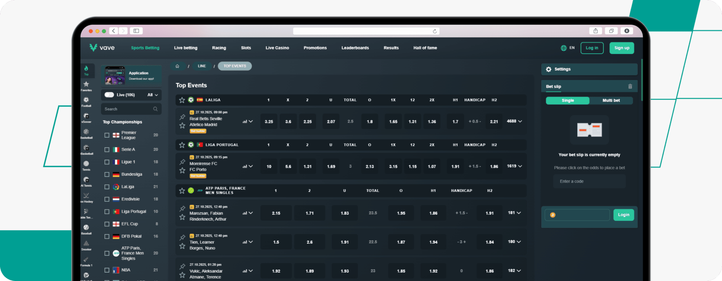Check the Bundesliga checkbox
722x281 pixels.
tap(107, 175)
